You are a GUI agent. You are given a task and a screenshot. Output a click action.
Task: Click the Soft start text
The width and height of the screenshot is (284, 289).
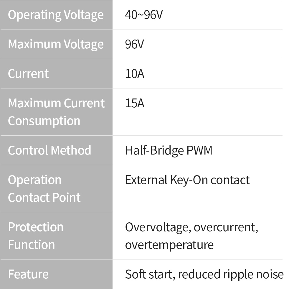coord(150,274)
